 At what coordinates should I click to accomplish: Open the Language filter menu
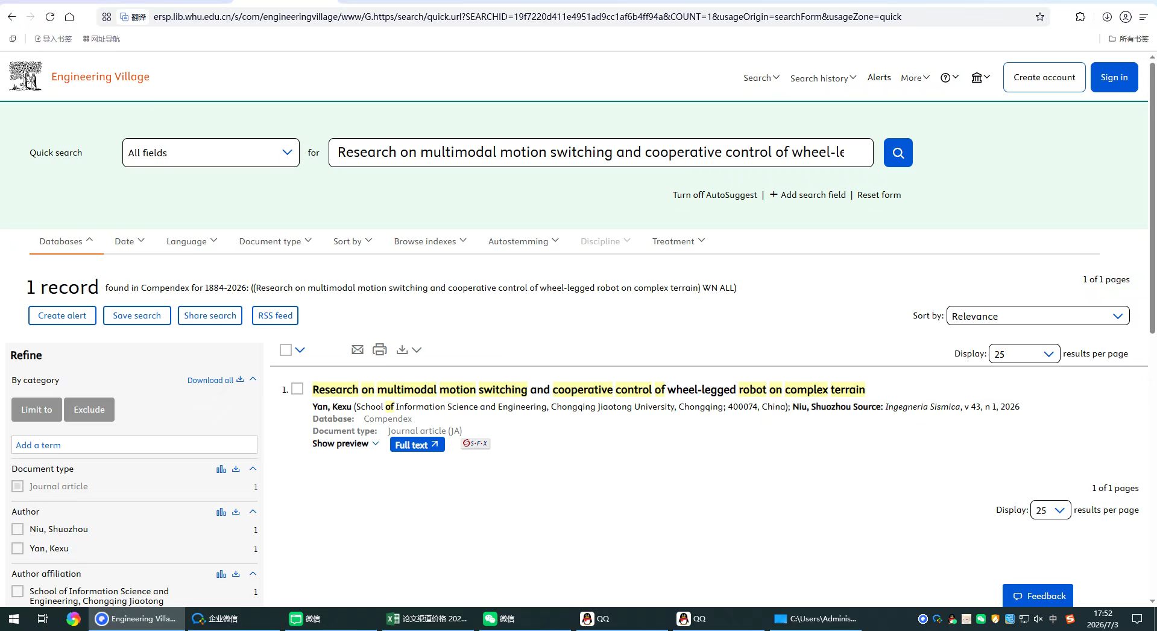[x=191, y=241]
